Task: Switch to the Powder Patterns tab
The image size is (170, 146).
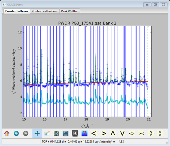Action: pos(16,11)
